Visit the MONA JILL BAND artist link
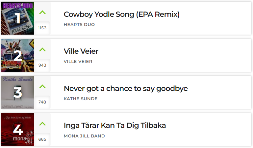 point(84,136)
